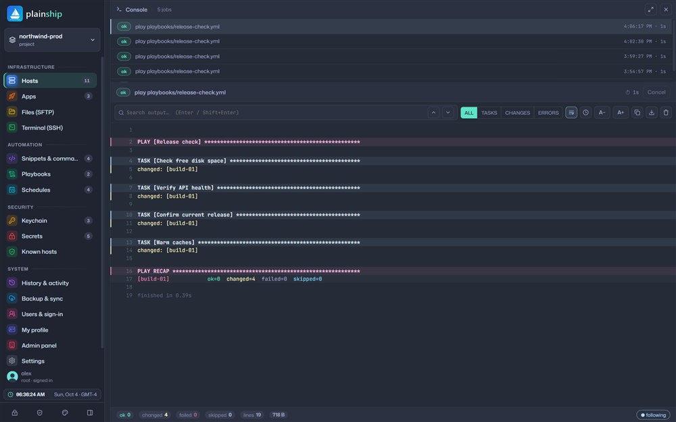Click the shield check icon in footer
Image resolution: width=676 pixels, height=422 pixels.
(40, 413)
